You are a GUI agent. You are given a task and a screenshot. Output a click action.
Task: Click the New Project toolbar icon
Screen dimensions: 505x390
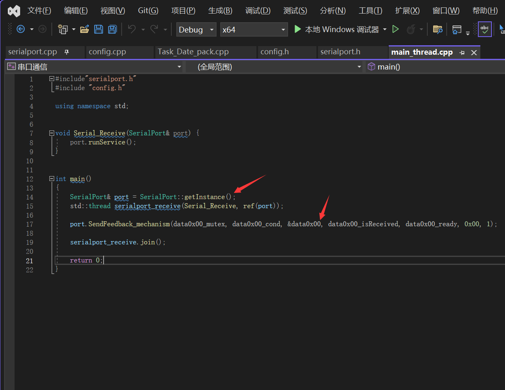tap(63, 29)
